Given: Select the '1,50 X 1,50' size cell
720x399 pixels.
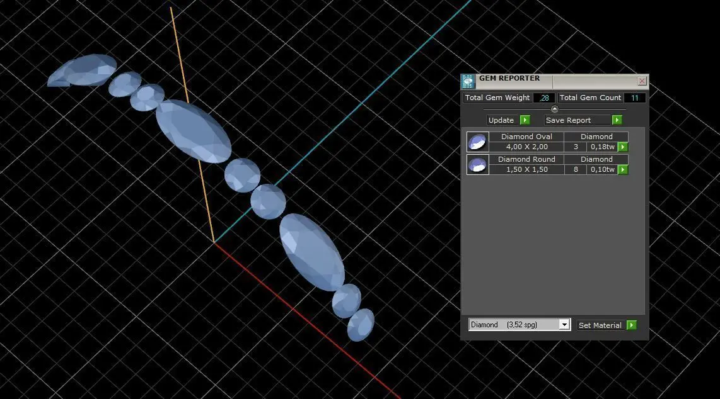Looking at the screenshot, I should click(x=526, y=169).
